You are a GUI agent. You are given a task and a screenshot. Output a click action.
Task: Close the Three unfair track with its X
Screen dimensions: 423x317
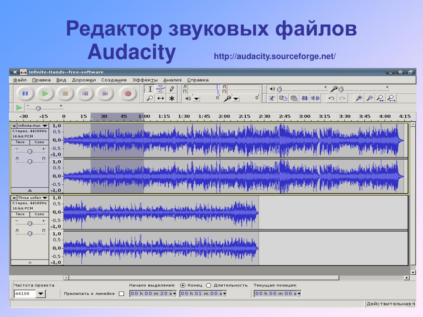pos(14,198)
